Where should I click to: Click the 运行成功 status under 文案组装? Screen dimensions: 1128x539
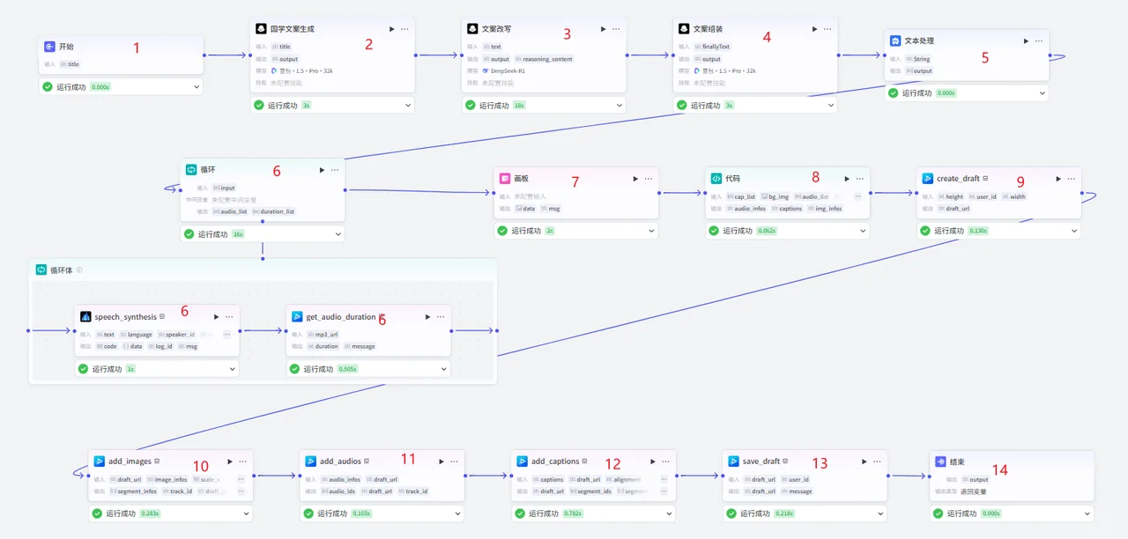tap(705, 105)
